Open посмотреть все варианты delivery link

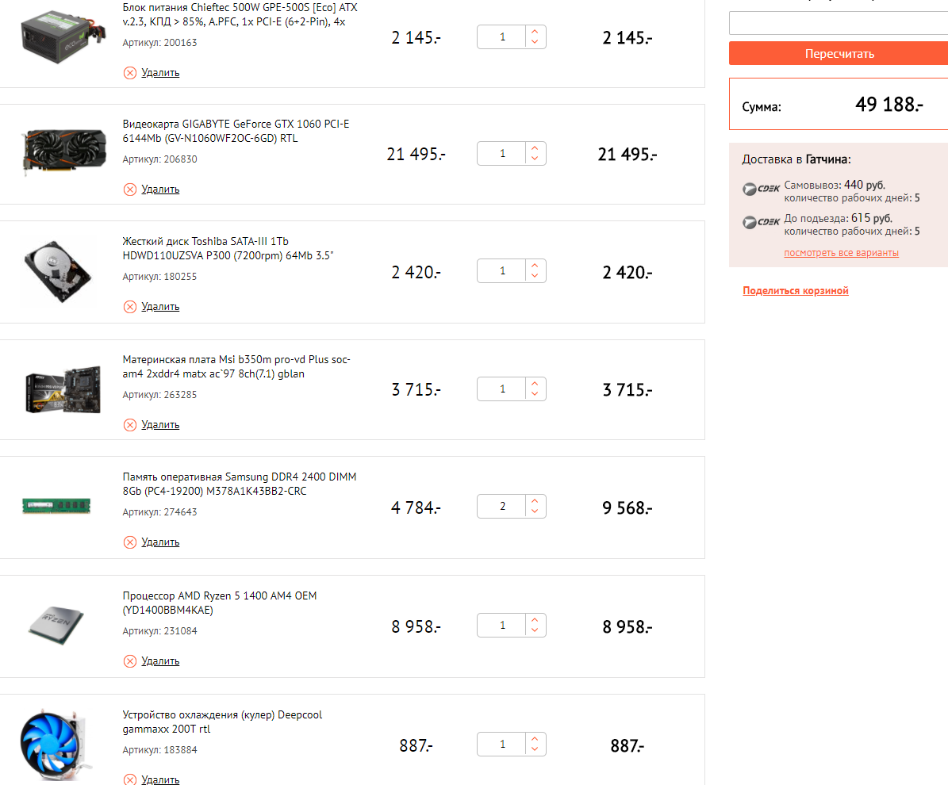click(841, 253)
